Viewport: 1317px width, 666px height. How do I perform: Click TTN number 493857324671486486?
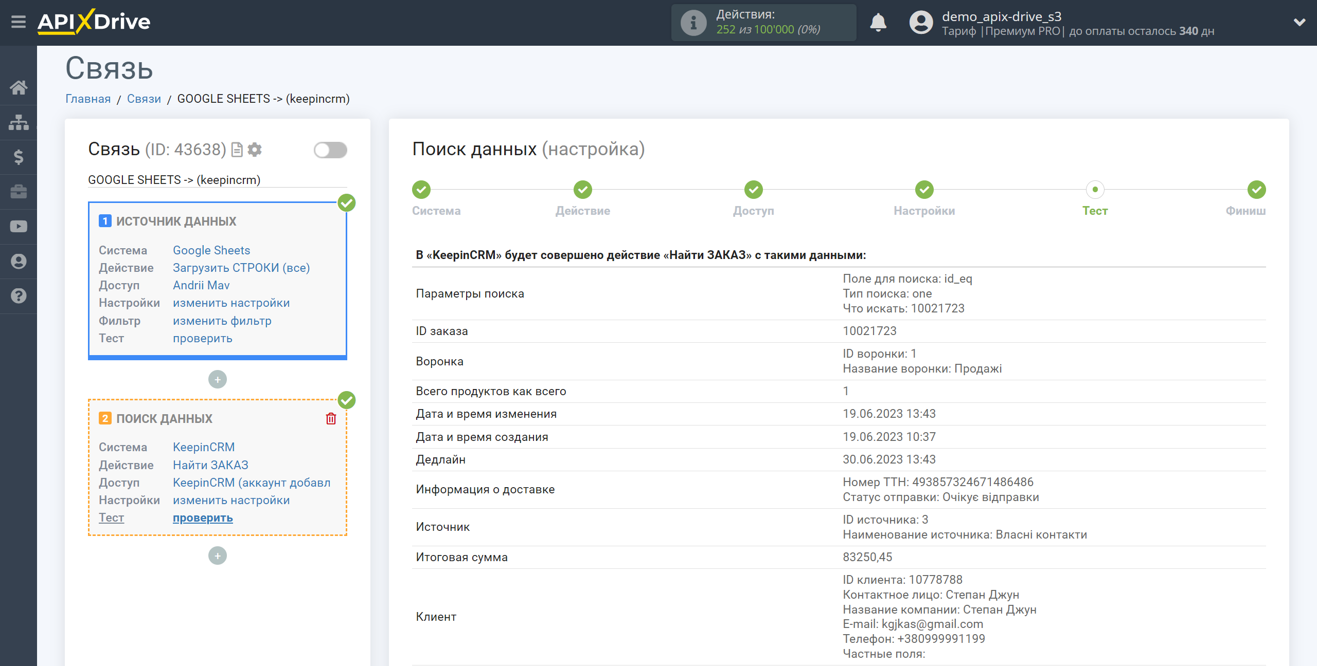pos(972,482)
